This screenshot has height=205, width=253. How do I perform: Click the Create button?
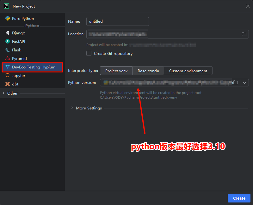click(239, 198)
